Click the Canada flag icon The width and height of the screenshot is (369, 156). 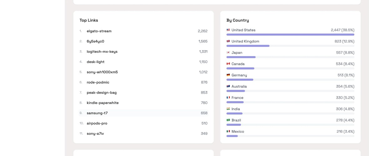tap(228, 64)
